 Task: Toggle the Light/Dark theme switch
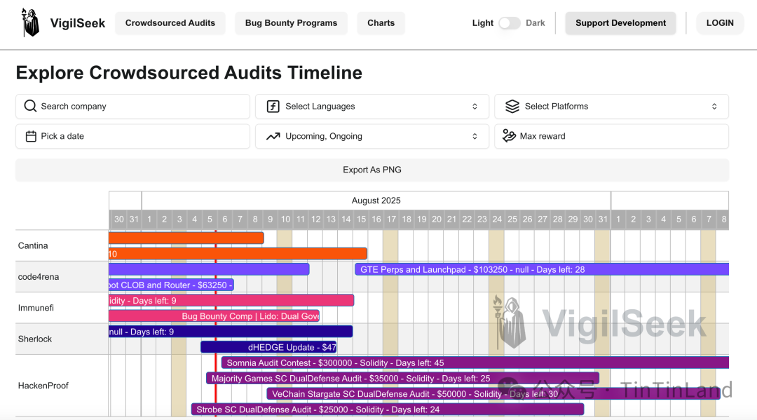[510, 22]
